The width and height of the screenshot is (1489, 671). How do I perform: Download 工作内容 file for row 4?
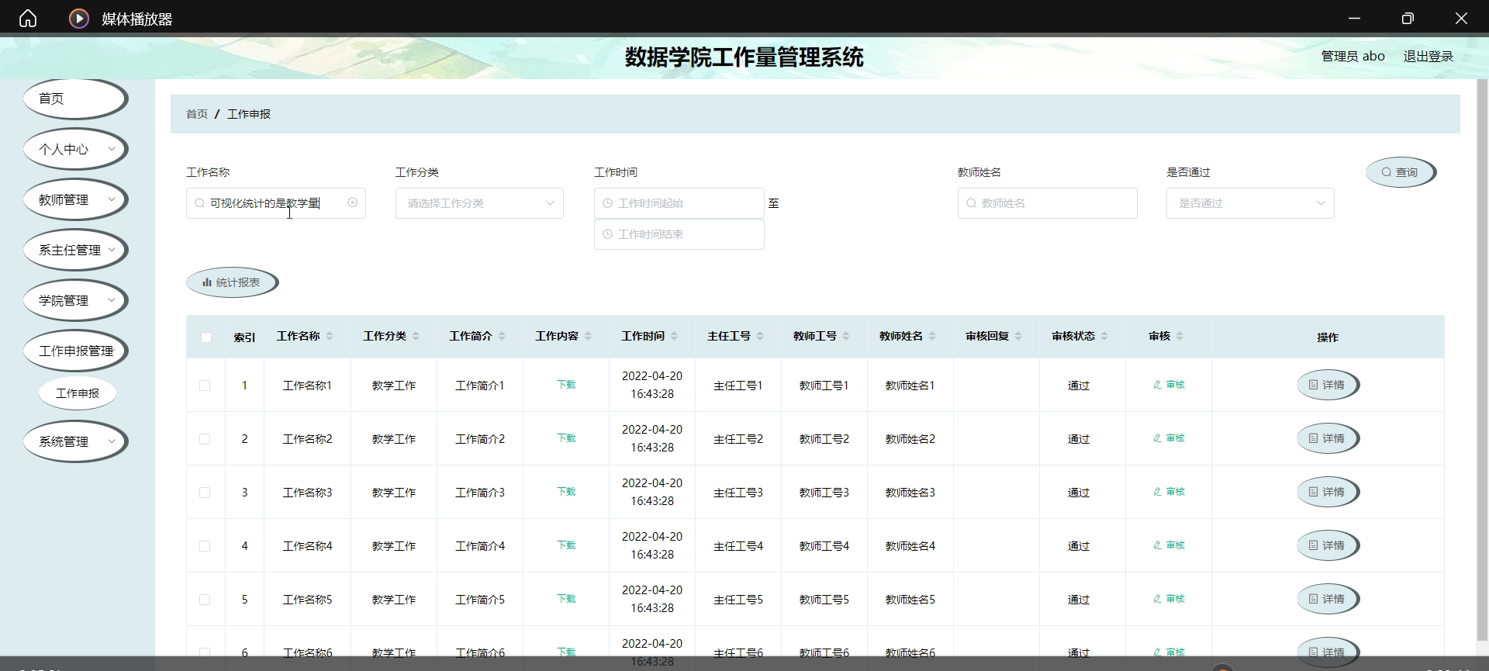[x=566, y=545]
